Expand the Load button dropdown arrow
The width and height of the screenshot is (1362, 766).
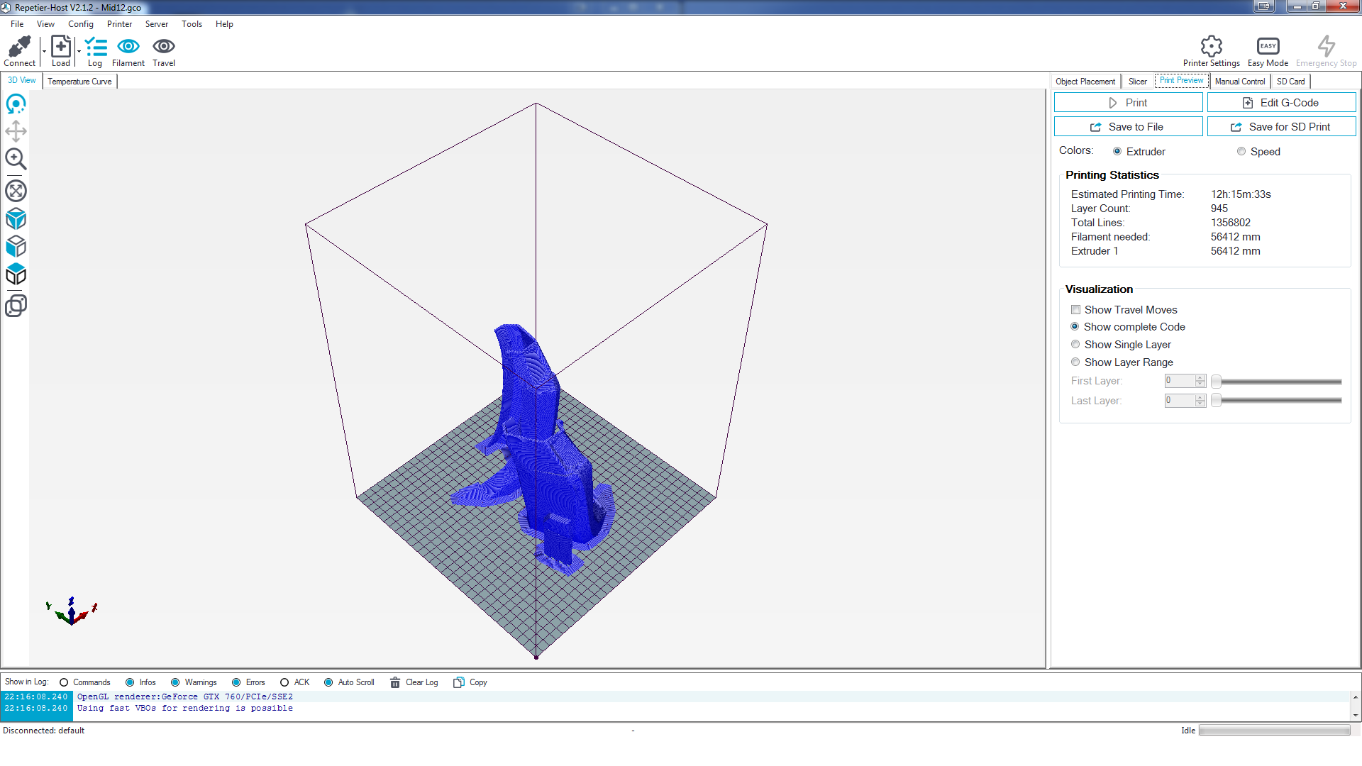point(79,51)
